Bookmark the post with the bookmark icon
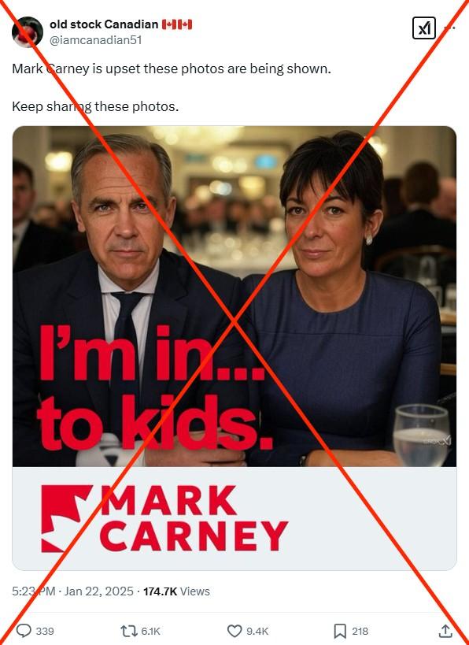Viewport: 469px width, 645px height. pyautogui.click(x=339, y=631)
